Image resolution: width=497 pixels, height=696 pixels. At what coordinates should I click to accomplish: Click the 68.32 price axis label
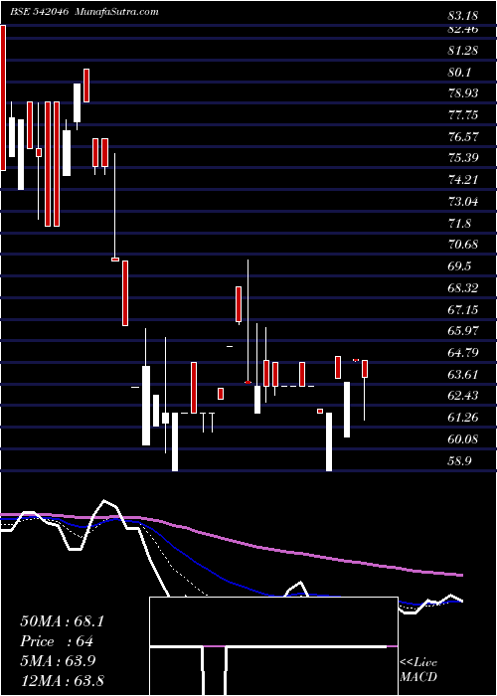[463, 288]
